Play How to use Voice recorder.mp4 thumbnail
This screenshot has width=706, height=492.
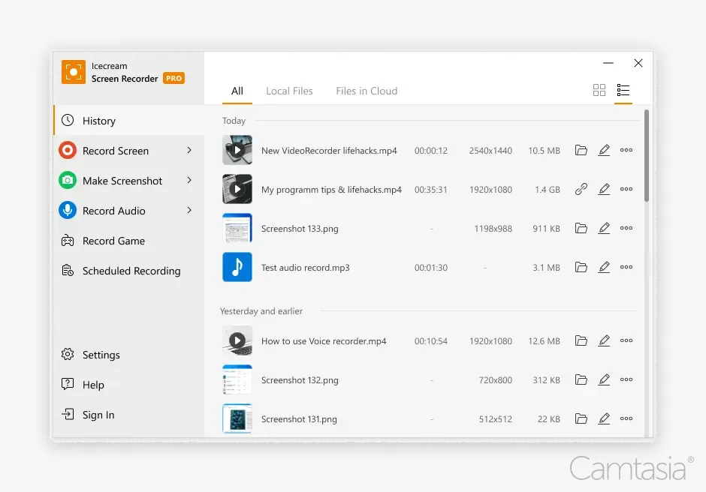tap(237, 340)
